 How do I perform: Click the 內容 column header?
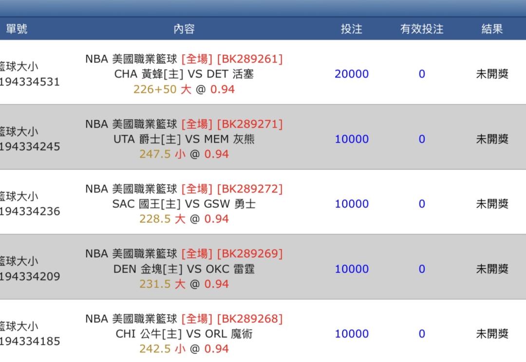184,29
